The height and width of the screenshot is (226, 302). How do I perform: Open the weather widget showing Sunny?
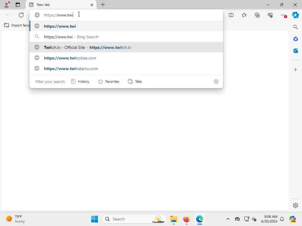point(15,219)
